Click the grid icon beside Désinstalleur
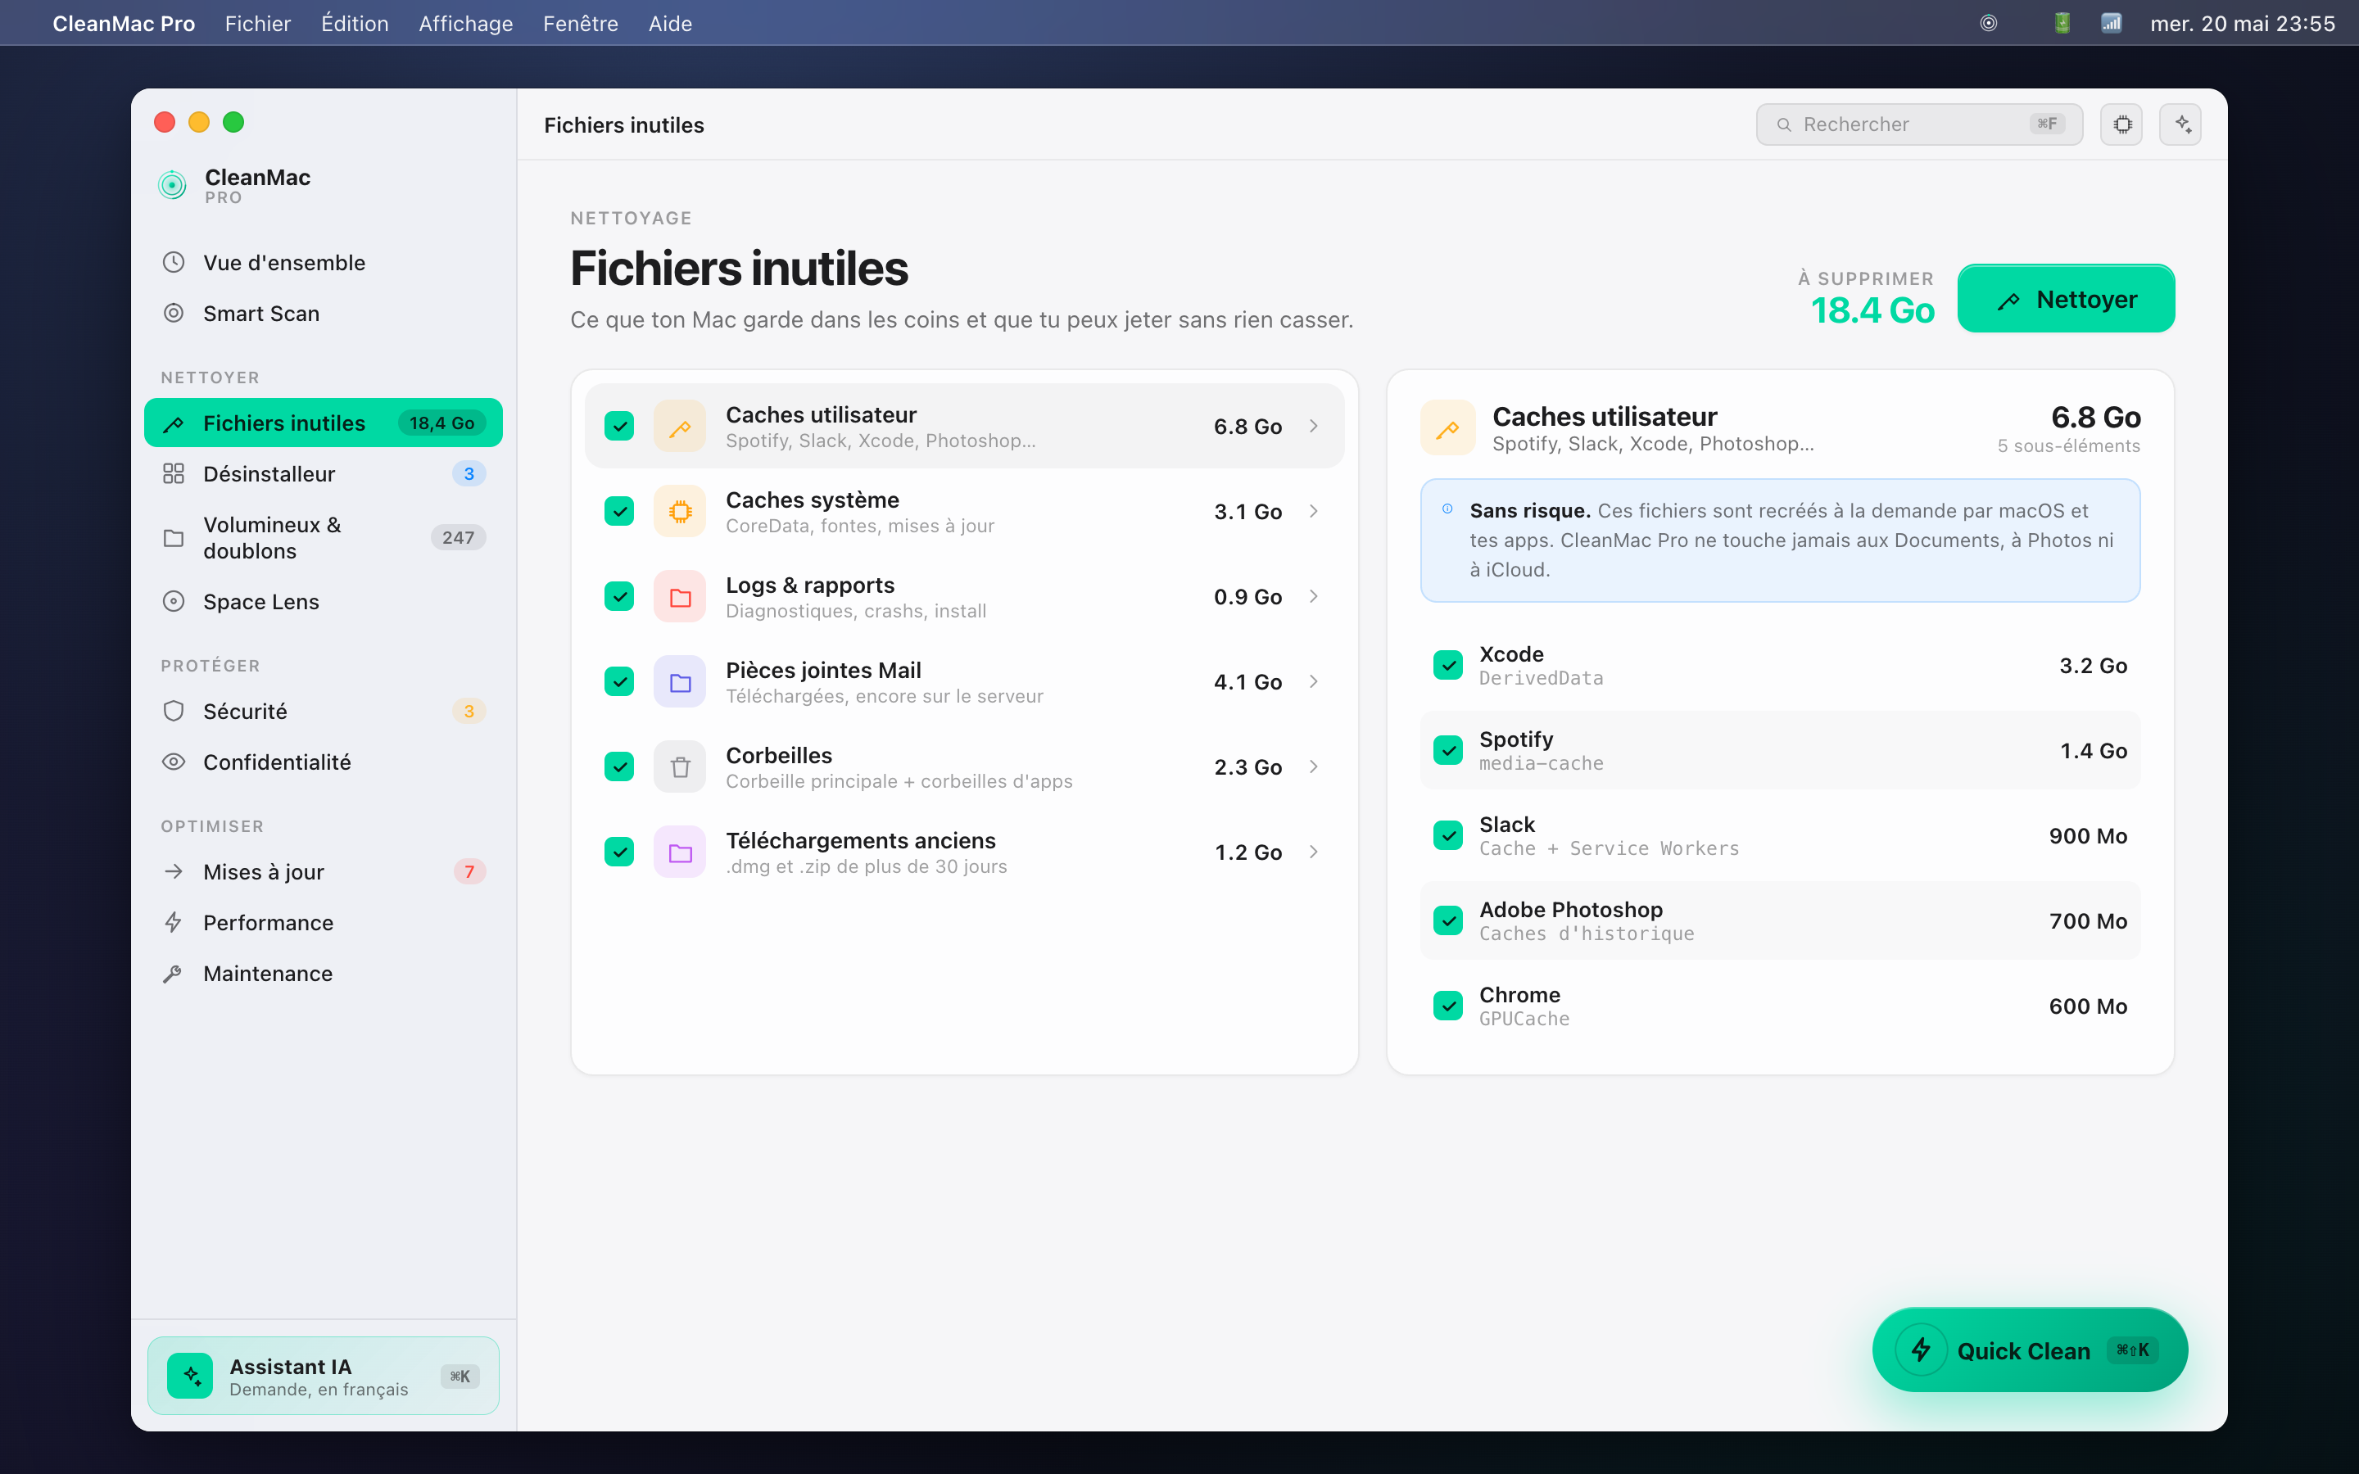The image size is (2359, 1474). [x=174, y=474]
